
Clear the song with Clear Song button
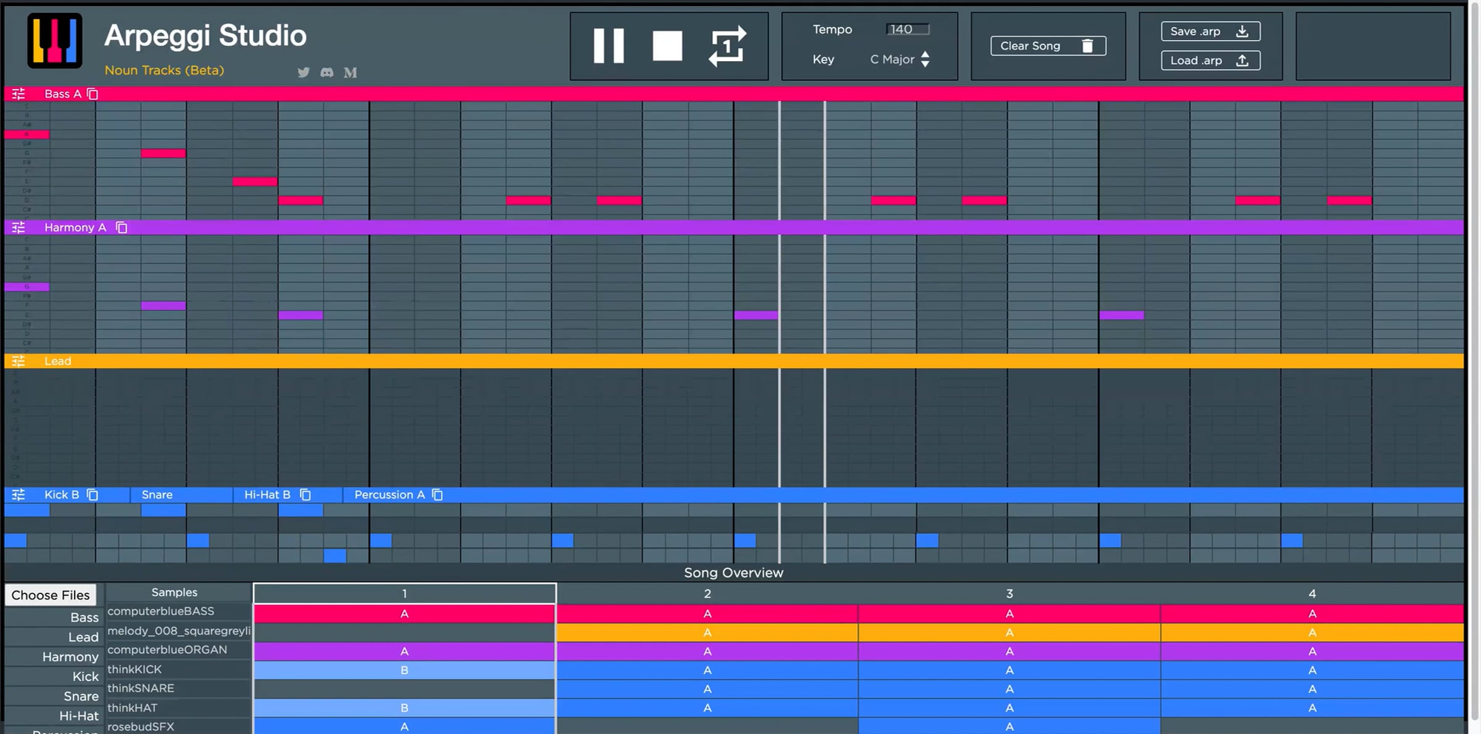pos(1048,46)
